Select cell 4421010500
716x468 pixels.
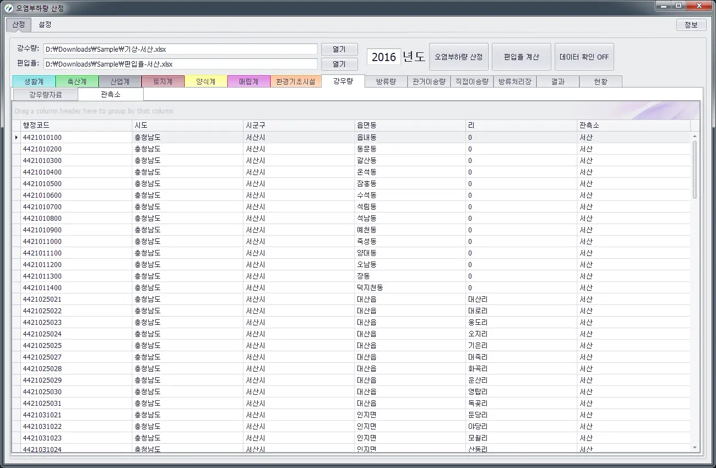77,183
